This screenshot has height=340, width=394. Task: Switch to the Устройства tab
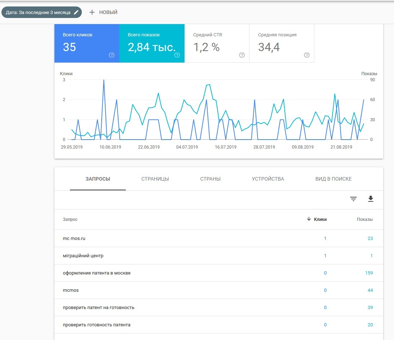(x=268, y=179)
